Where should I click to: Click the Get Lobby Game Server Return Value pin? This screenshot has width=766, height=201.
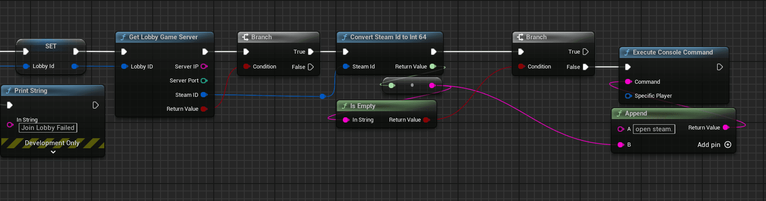[x=204, y=109]
